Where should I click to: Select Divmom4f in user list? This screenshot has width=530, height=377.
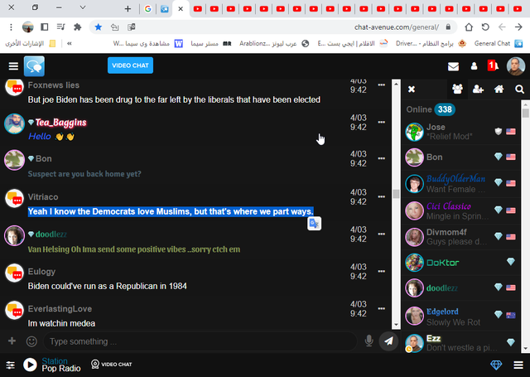460,237
